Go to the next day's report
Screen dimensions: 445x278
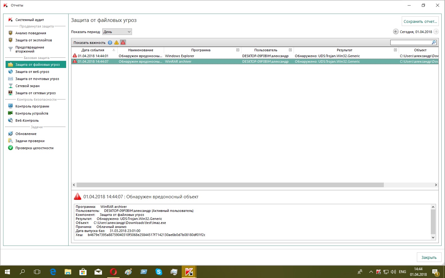[x=436, y=32]
